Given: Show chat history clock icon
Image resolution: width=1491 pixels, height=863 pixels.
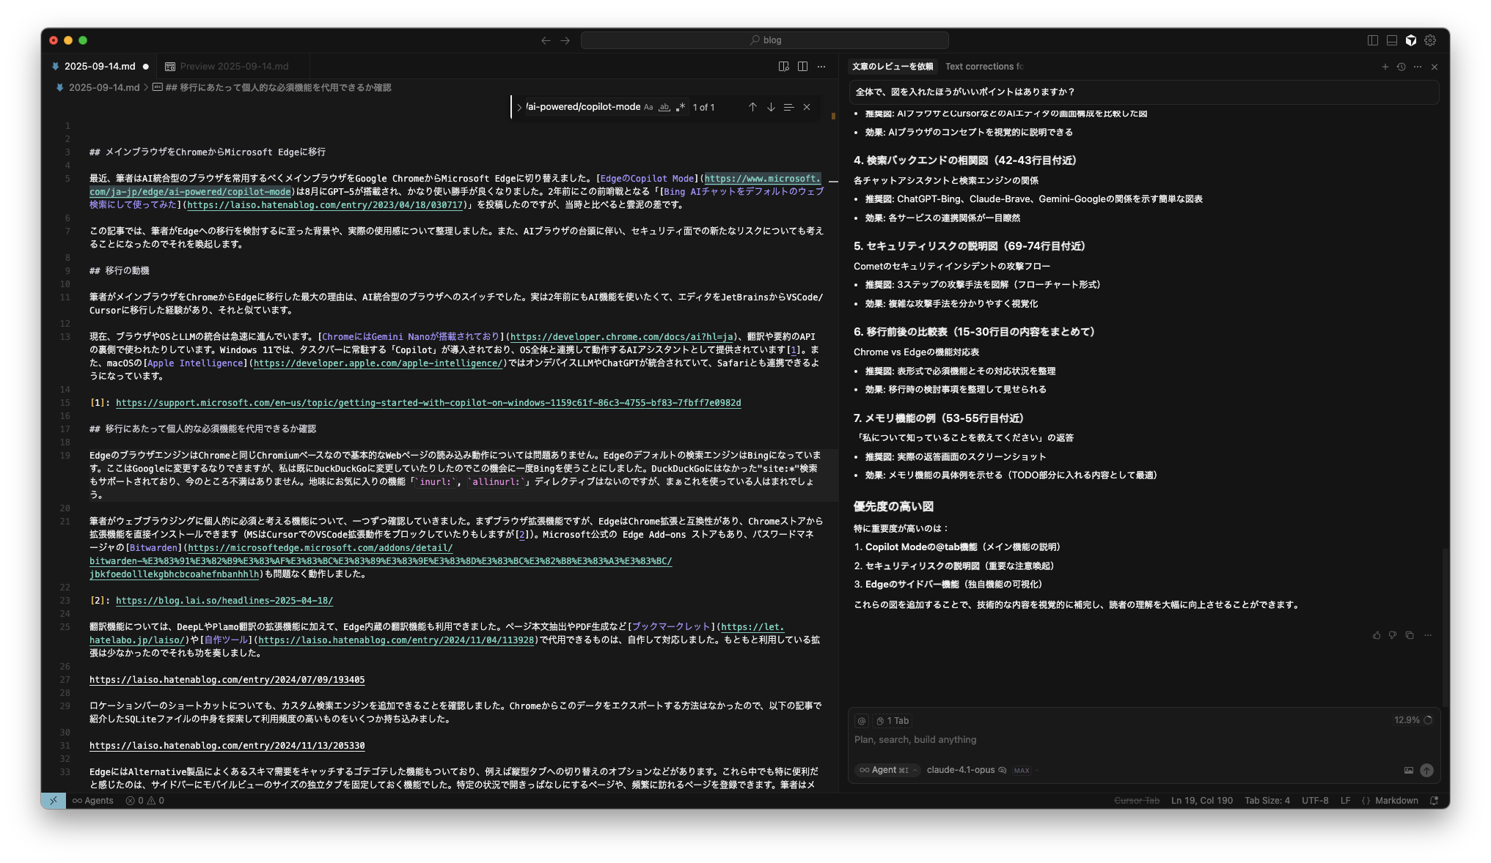Looking at the screenshot, I should pyautogui.click(x=1401, y=67).
